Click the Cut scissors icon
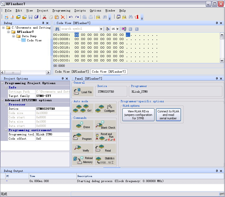 (x=44, y=17)
